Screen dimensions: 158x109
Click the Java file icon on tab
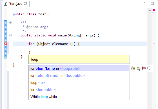tap(5, 4)
